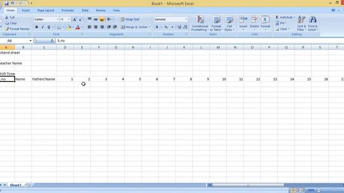The image size is (344, 193).
Task: Center text horizontally in cell
Action: tap(96, 27)
